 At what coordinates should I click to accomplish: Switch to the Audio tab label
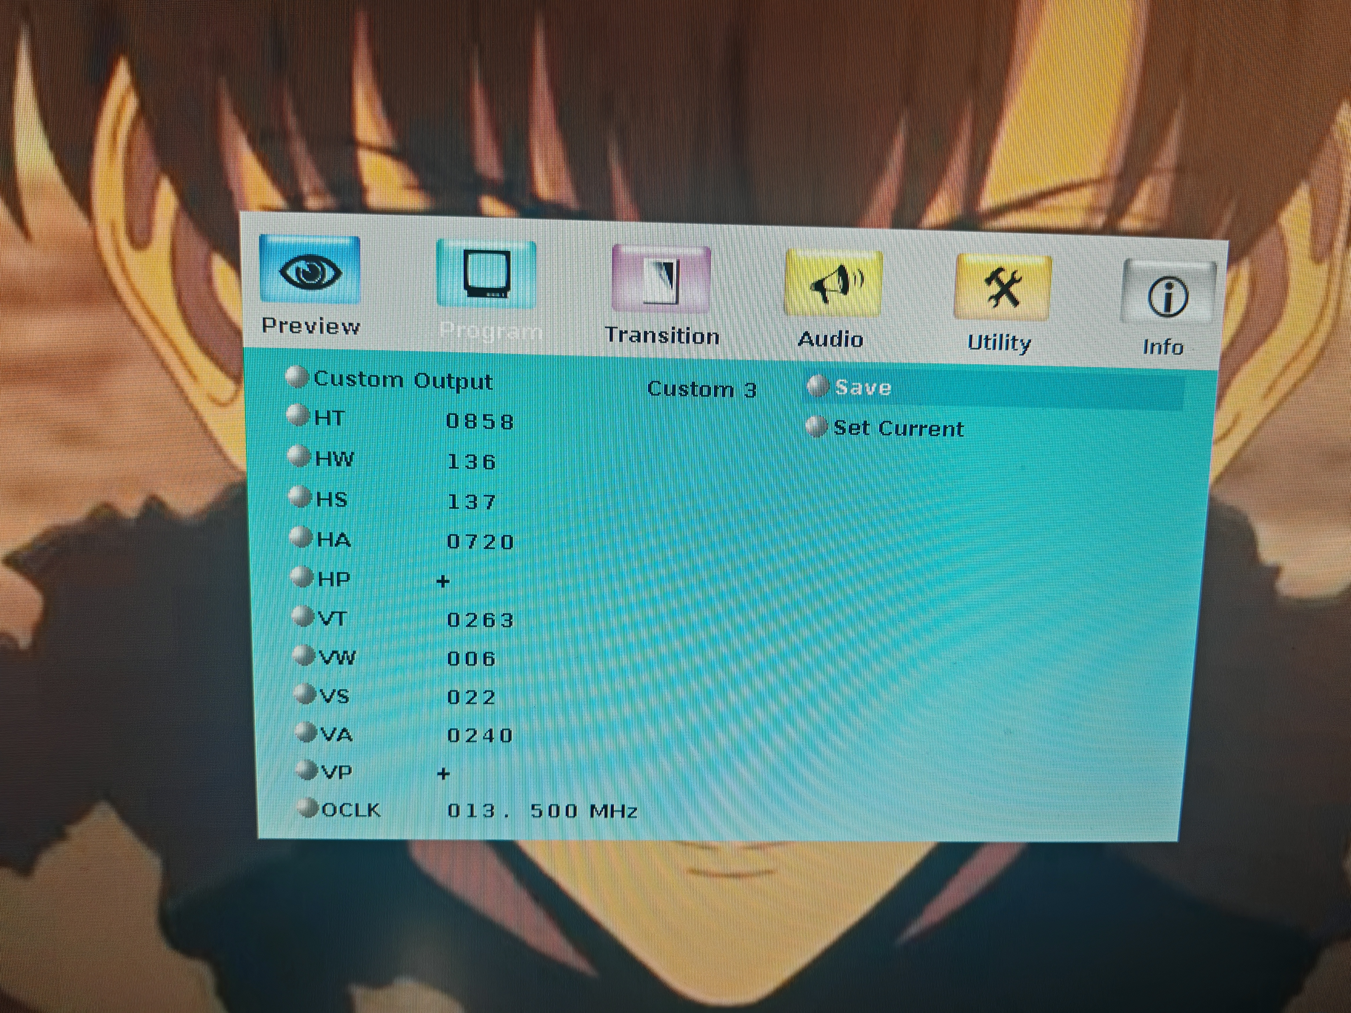(x=831, y=339)
